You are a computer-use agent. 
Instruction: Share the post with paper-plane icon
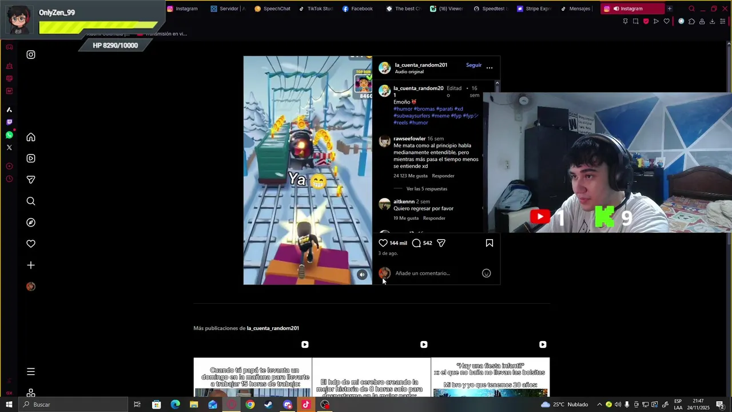[441, 243]
